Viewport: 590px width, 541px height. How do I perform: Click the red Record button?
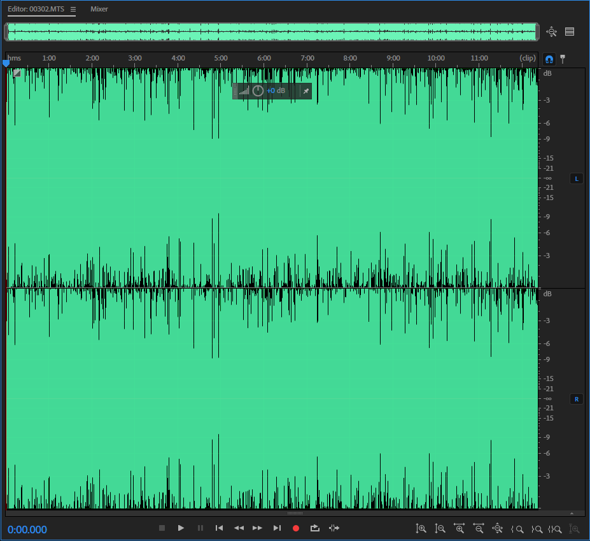[295, 528]
